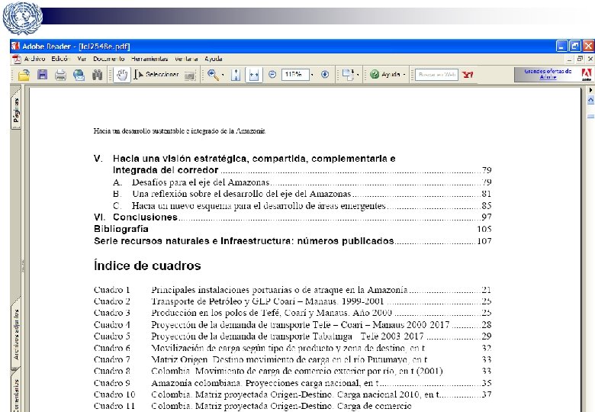595x412 pixels.
Task: Activate the Hand tool
Action: pos(122,75)
